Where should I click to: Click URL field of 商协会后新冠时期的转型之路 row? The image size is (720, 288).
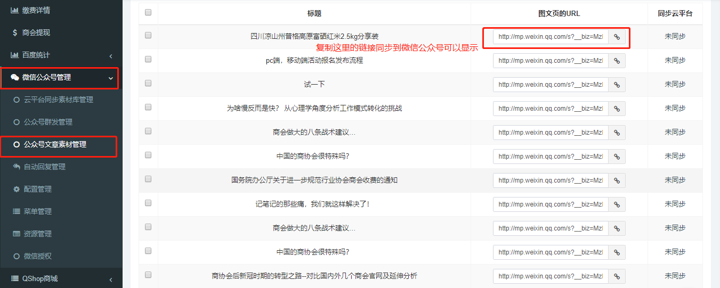(x=550, y=276)
